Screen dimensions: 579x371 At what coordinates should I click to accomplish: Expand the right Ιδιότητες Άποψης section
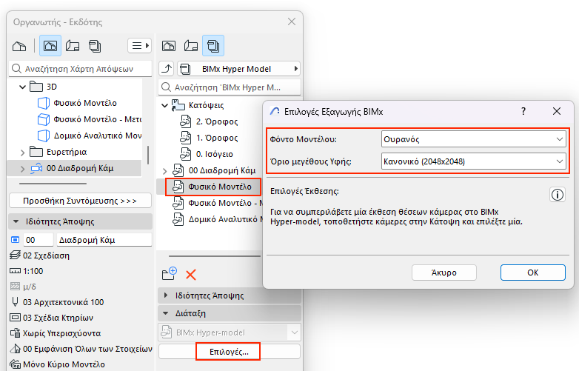(x=165, y=295)
